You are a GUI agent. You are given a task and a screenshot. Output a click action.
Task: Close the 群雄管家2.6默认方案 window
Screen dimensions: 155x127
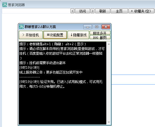click(x=106, y=27)
